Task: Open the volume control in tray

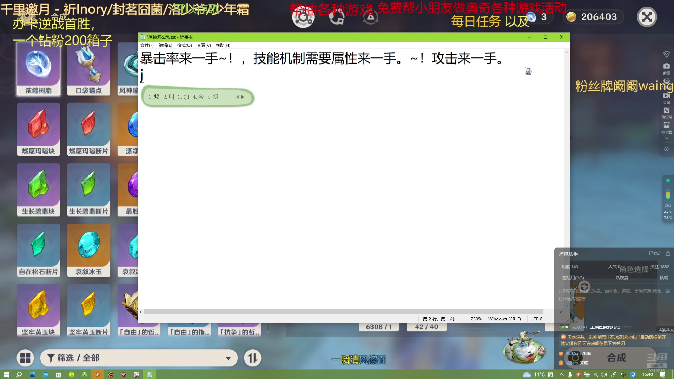Action: (604, 374)
